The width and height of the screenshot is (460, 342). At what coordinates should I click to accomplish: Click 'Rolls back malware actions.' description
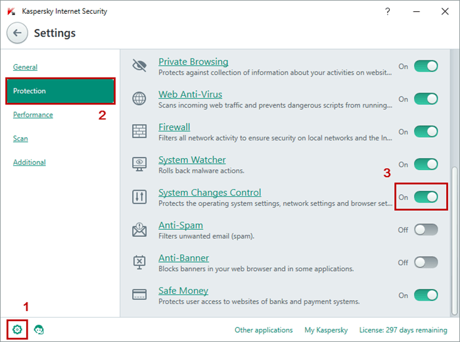[x=201, y=171]
